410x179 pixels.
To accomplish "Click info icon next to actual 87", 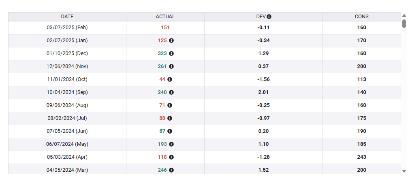I will [170, 131].
